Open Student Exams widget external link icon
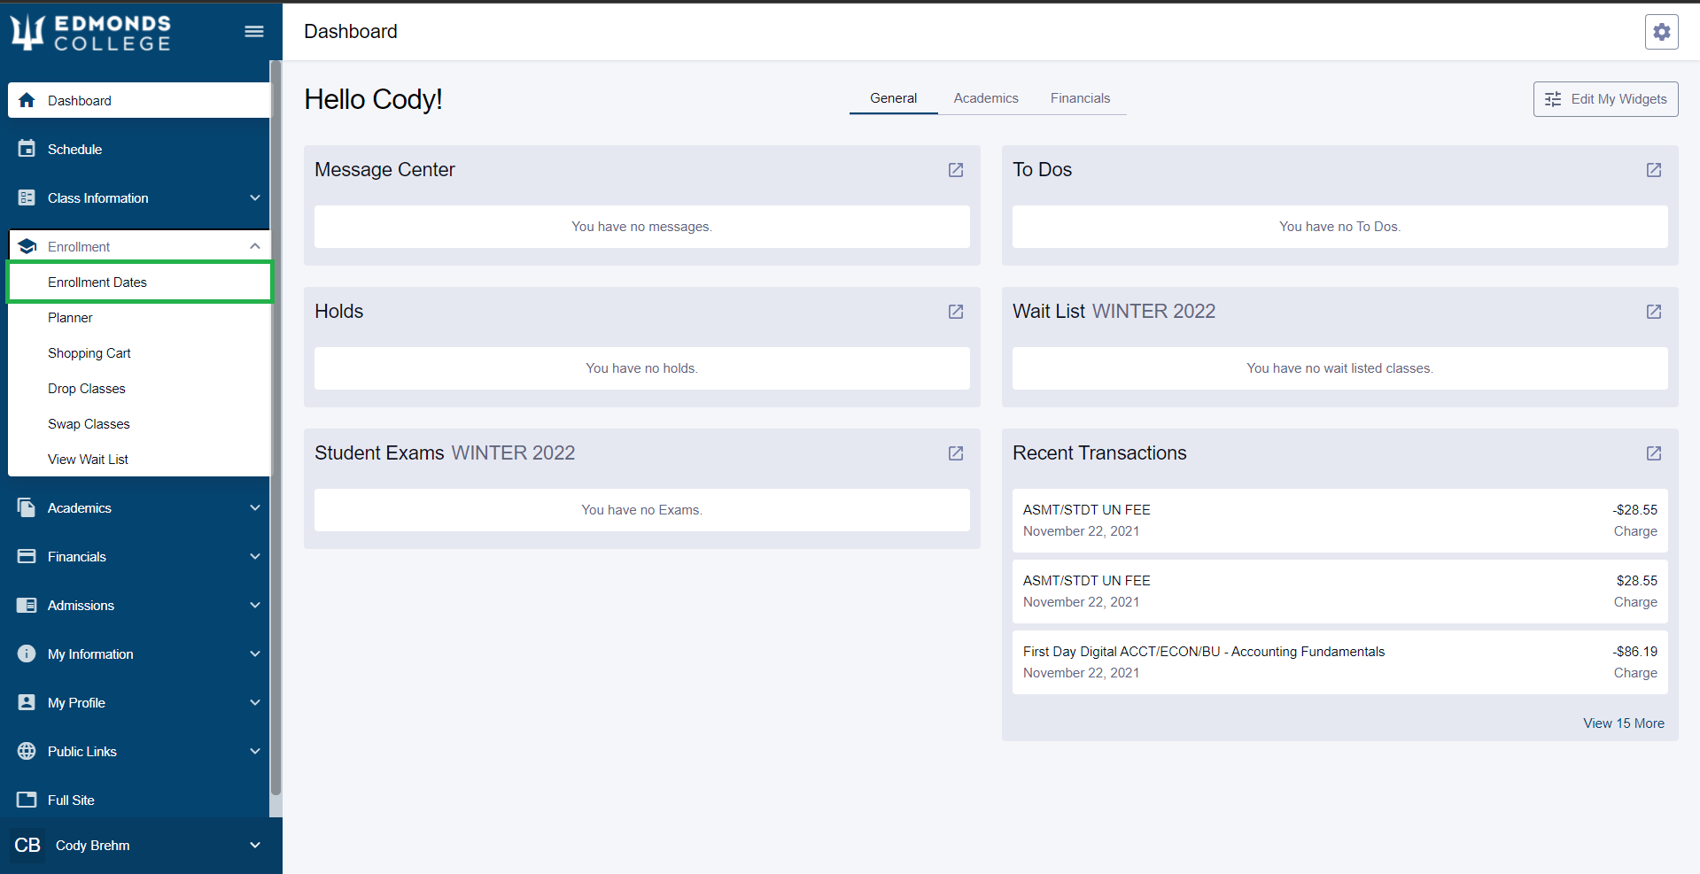Viewport: 1700px width, 874px height. click(956, 453)
